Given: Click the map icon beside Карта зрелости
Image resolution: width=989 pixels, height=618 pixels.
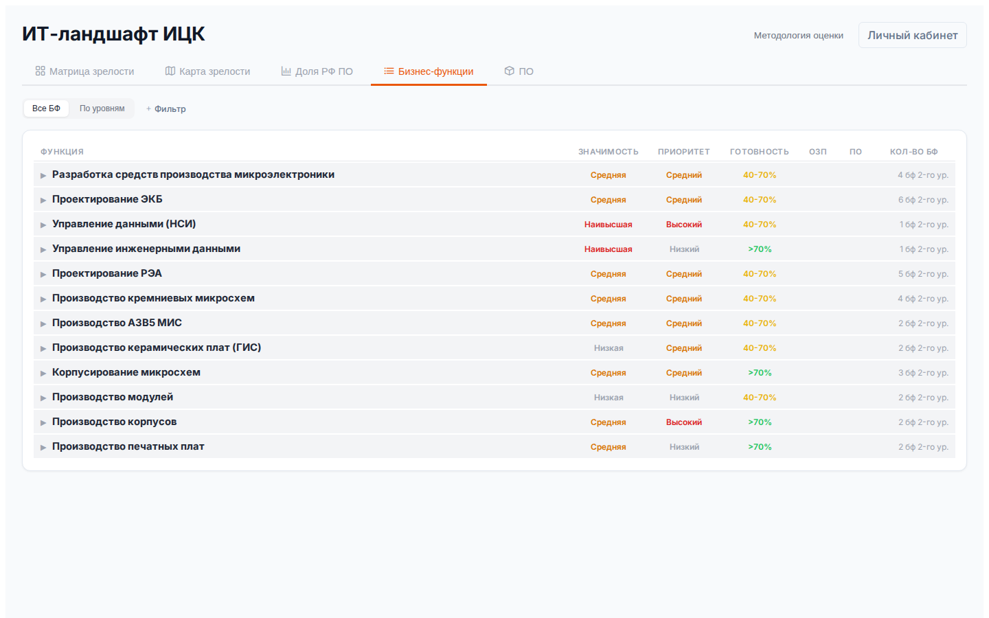Looking at the screenshot, I should [170, 71].
